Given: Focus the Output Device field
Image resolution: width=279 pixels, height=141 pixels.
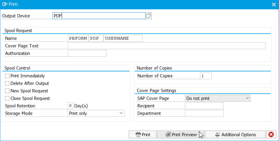Looking at the screenshot, I should [x=99, y=16].
